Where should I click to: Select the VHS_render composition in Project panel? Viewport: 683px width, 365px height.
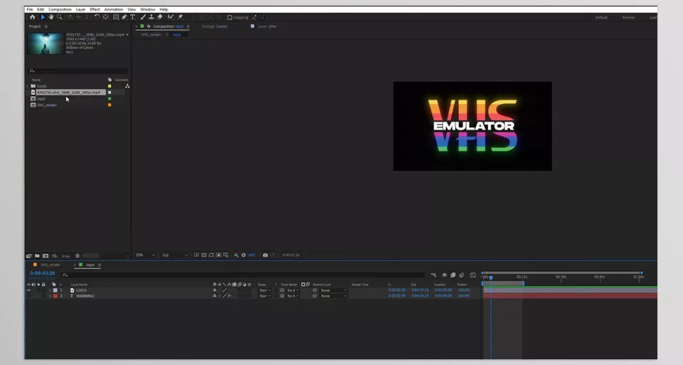47,105
